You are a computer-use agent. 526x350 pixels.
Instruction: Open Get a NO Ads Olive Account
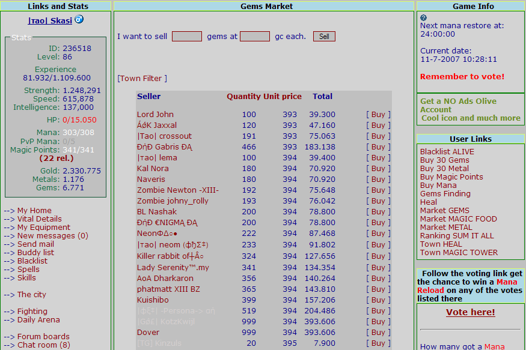(x=459, y=106)
